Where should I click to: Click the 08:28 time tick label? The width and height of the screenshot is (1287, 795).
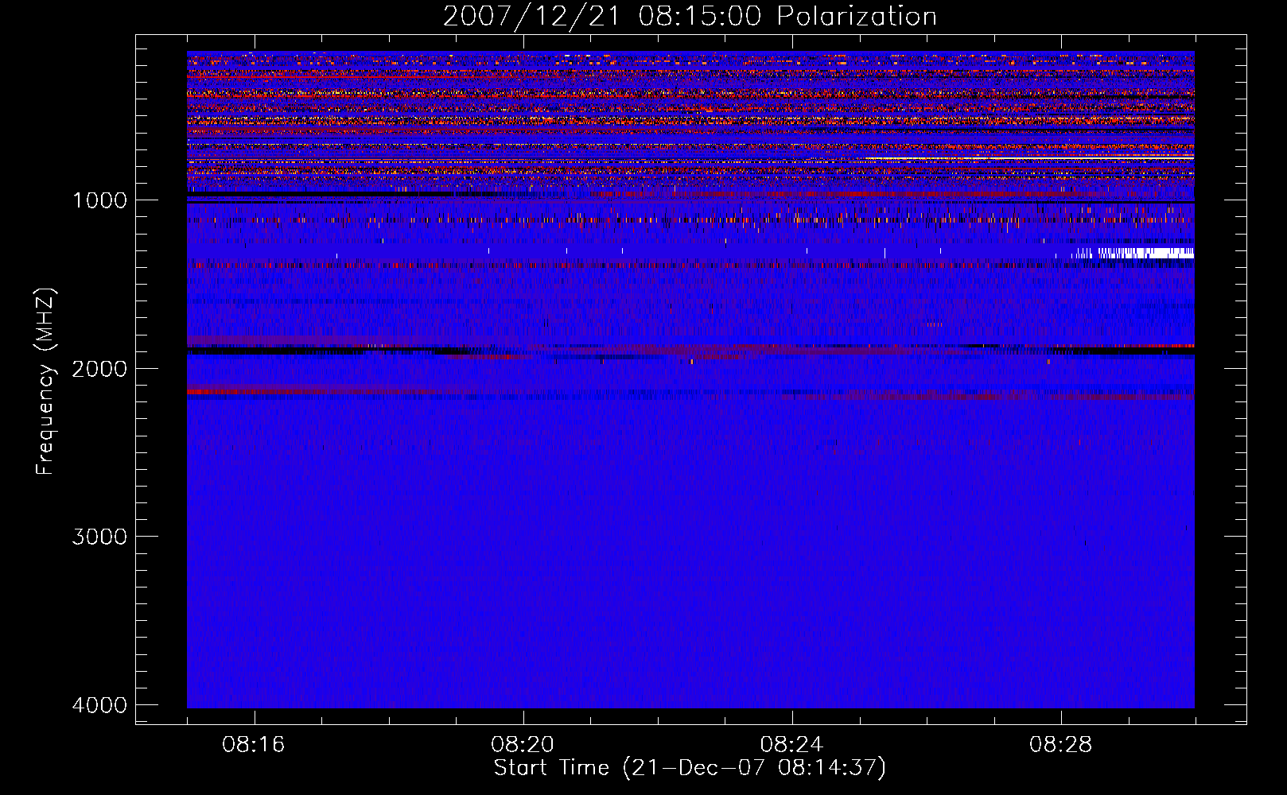[1060, 745]
